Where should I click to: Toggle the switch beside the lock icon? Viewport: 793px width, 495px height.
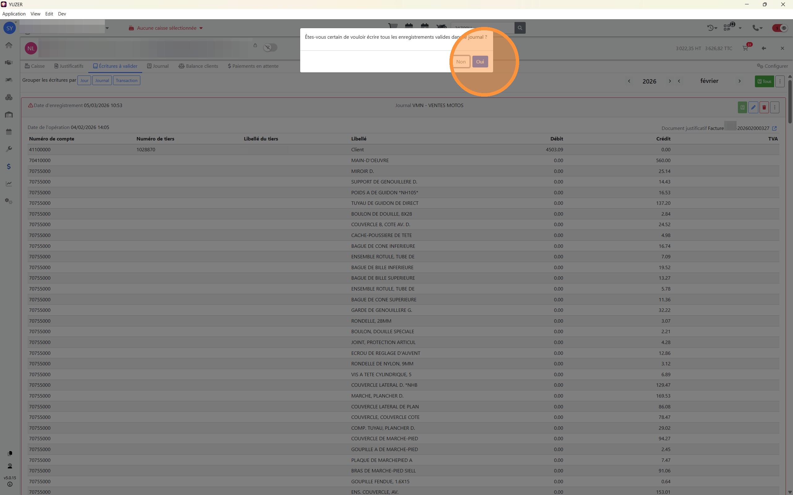tap(270, 48)
